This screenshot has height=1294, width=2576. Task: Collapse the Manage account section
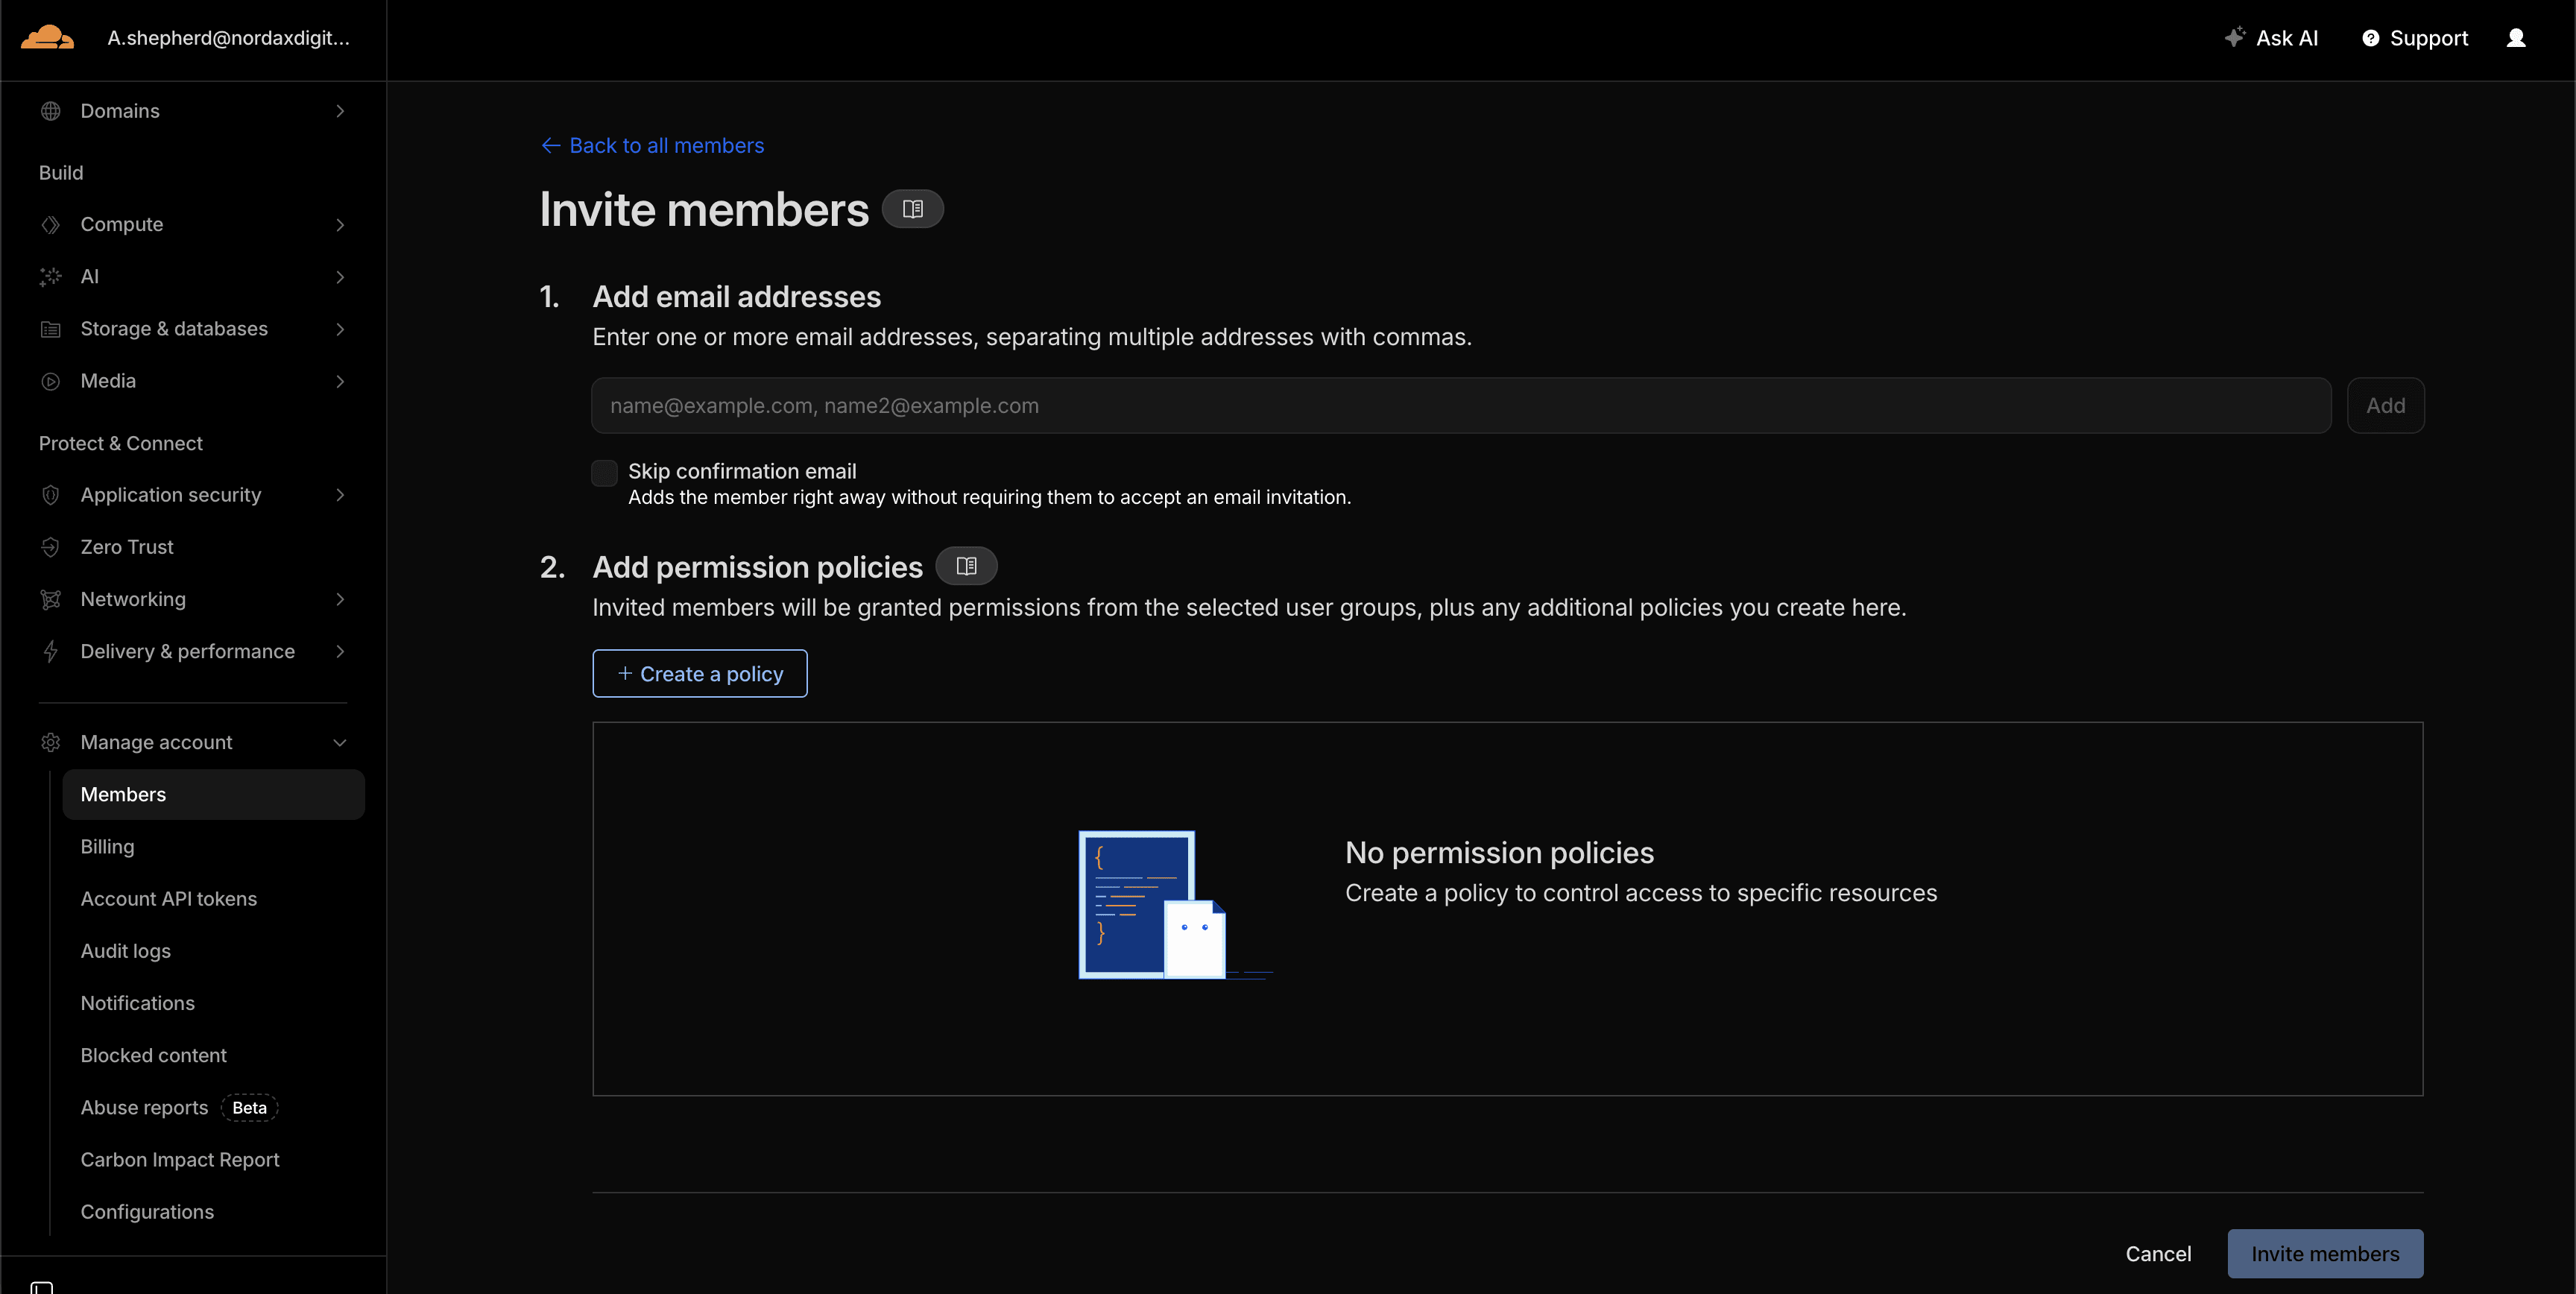tap(340, 742)
